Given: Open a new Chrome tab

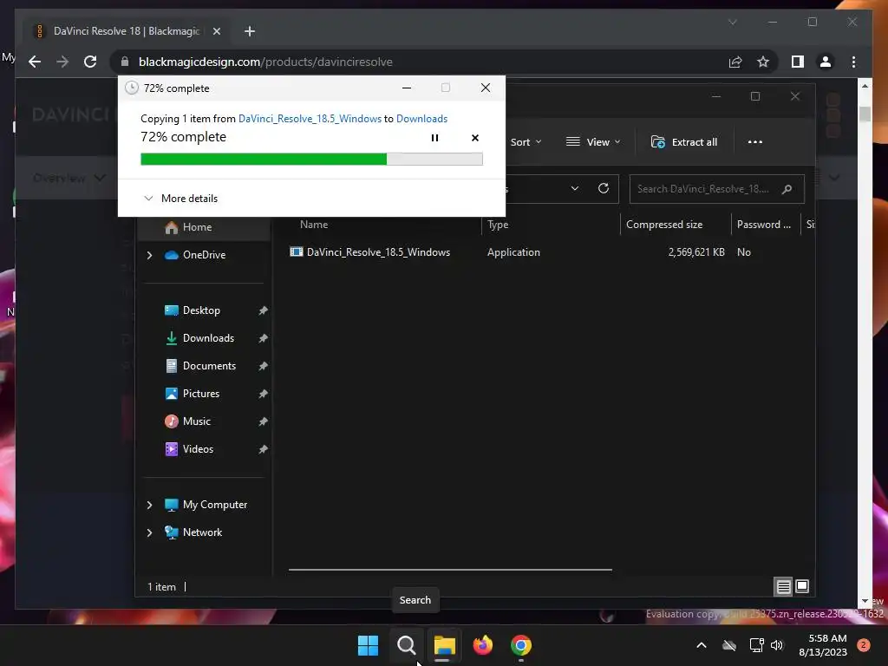Looking at the screenshot, I should pos(249,31).
